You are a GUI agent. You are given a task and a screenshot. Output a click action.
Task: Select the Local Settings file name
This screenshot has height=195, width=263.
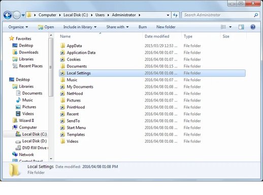(79, 73)
